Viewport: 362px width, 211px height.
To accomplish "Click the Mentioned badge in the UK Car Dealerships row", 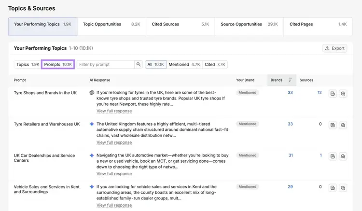I will tap(248, 155).
